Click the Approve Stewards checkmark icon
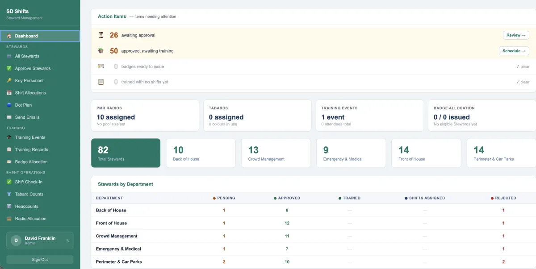536x269 pixels. point(9,68)
